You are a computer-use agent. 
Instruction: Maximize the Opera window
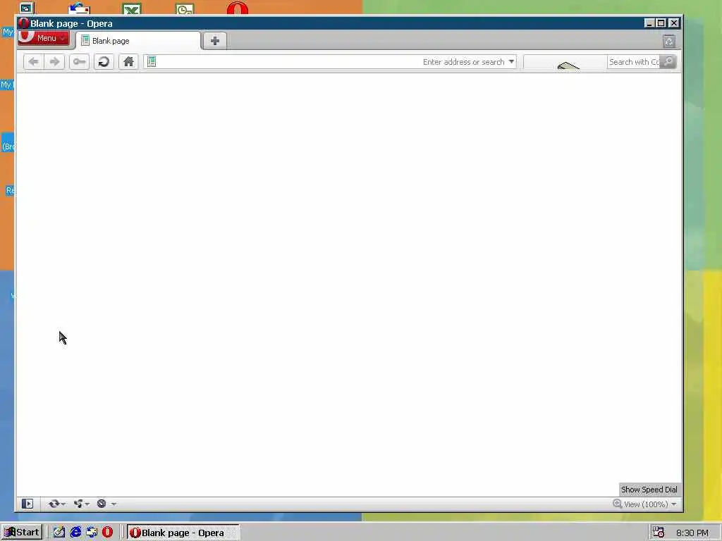tap(661, 23)
